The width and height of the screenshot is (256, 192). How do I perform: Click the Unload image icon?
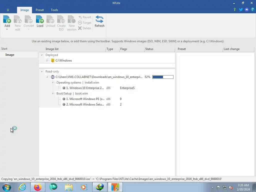click(50, 19)
